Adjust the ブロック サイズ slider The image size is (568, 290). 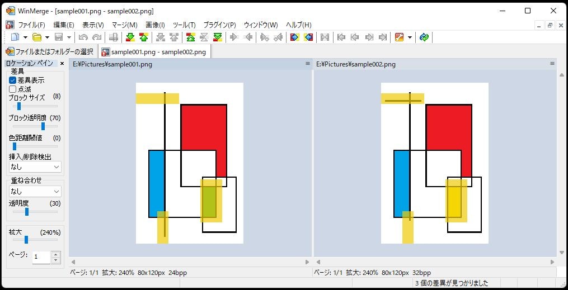pos(19,106)
